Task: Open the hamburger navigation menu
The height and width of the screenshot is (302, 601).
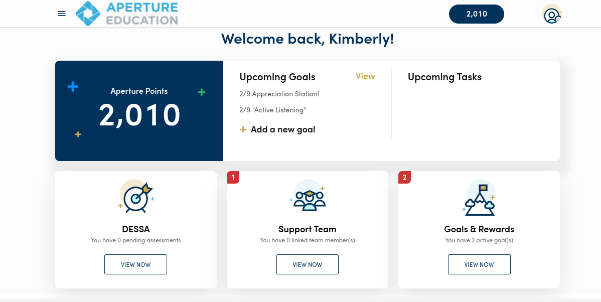Action: click(x=62, y=14)
